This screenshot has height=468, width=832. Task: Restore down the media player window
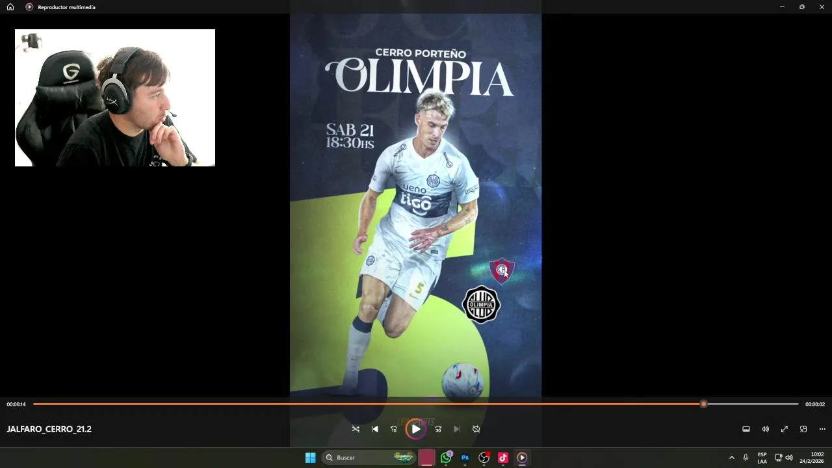pos(802,7)
